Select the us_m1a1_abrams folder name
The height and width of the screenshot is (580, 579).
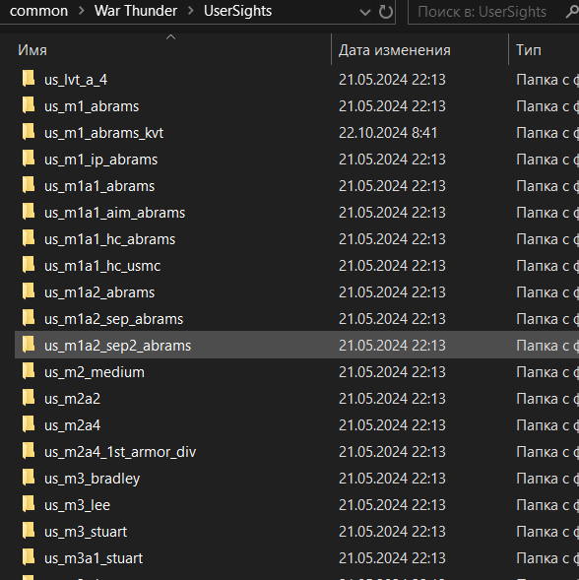tap(99, 186)
